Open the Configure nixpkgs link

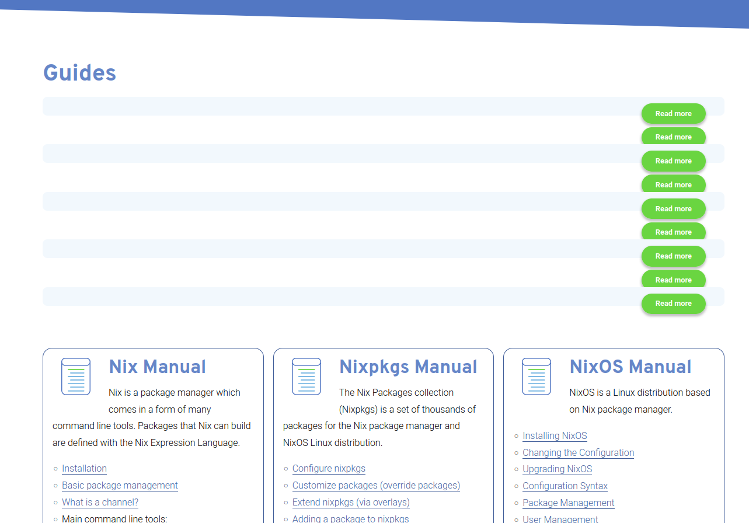click(329, 468)
